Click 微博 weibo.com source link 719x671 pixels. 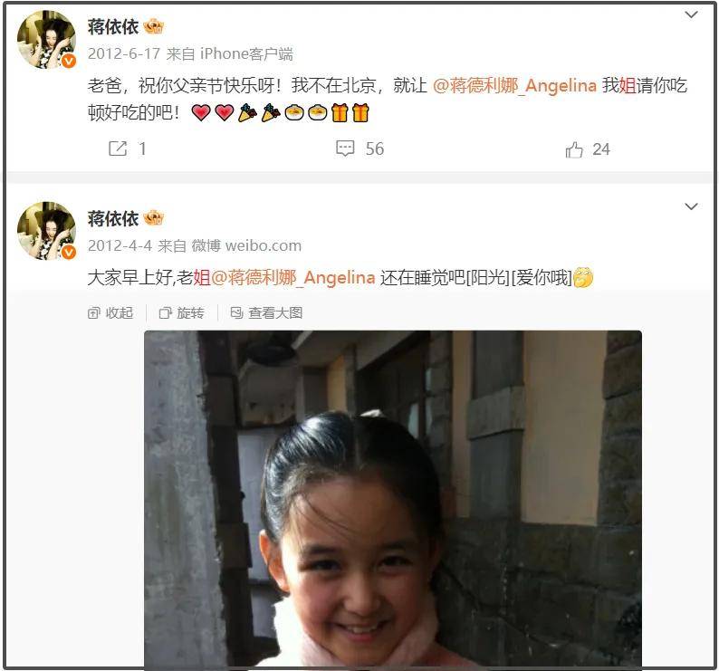pos(246,245)
